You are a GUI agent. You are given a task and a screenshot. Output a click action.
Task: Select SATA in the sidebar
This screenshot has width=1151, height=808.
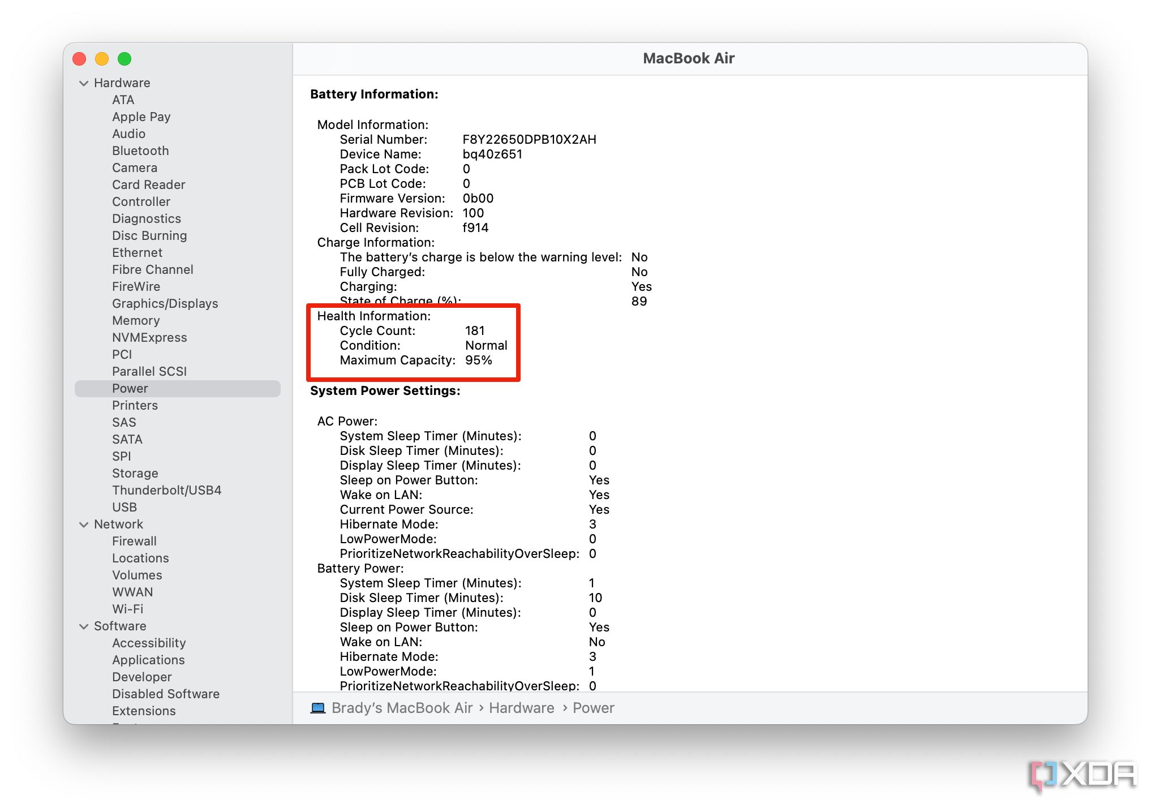coord(127,440)
